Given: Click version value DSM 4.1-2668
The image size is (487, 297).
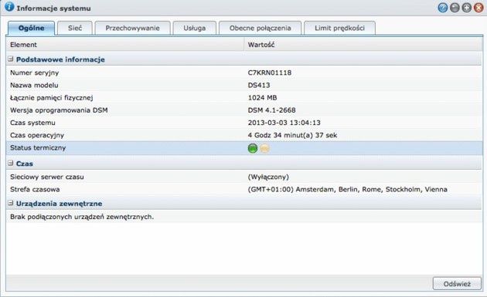Looking at the screenshot, I should click(272, 110).
